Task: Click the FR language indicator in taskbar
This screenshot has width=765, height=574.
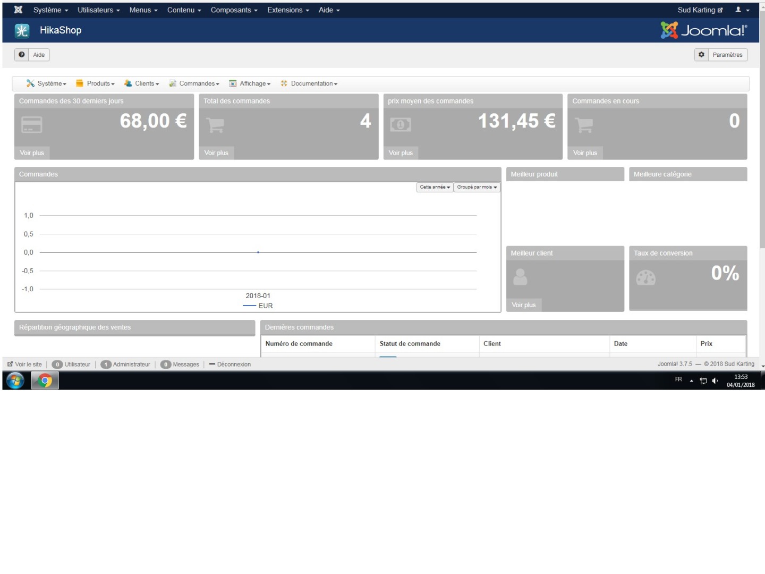Action: (678, 379)
